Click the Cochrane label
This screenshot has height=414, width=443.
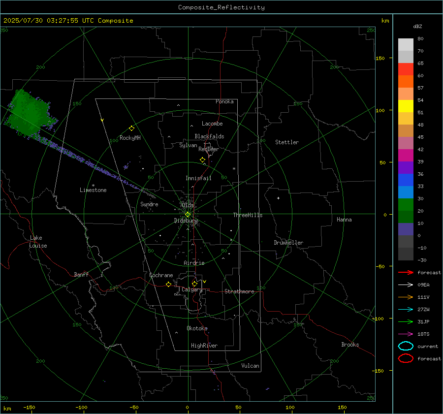point(161,275)
